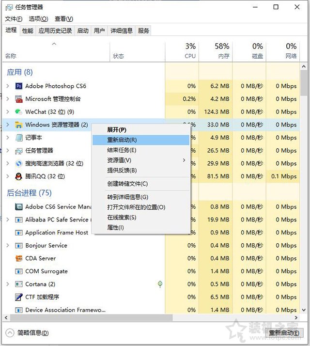Click the 重新启动(E) button at bottom
This screenshot has height=346, width=310.
284,333
